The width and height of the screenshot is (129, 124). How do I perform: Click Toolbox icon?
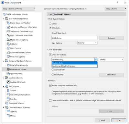[x=8, y=90]
